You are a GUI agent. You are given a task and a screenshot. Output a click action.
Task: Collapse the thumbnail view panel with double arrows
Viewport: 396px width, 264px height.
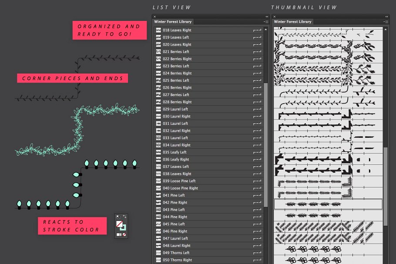[x=387, y=17]
